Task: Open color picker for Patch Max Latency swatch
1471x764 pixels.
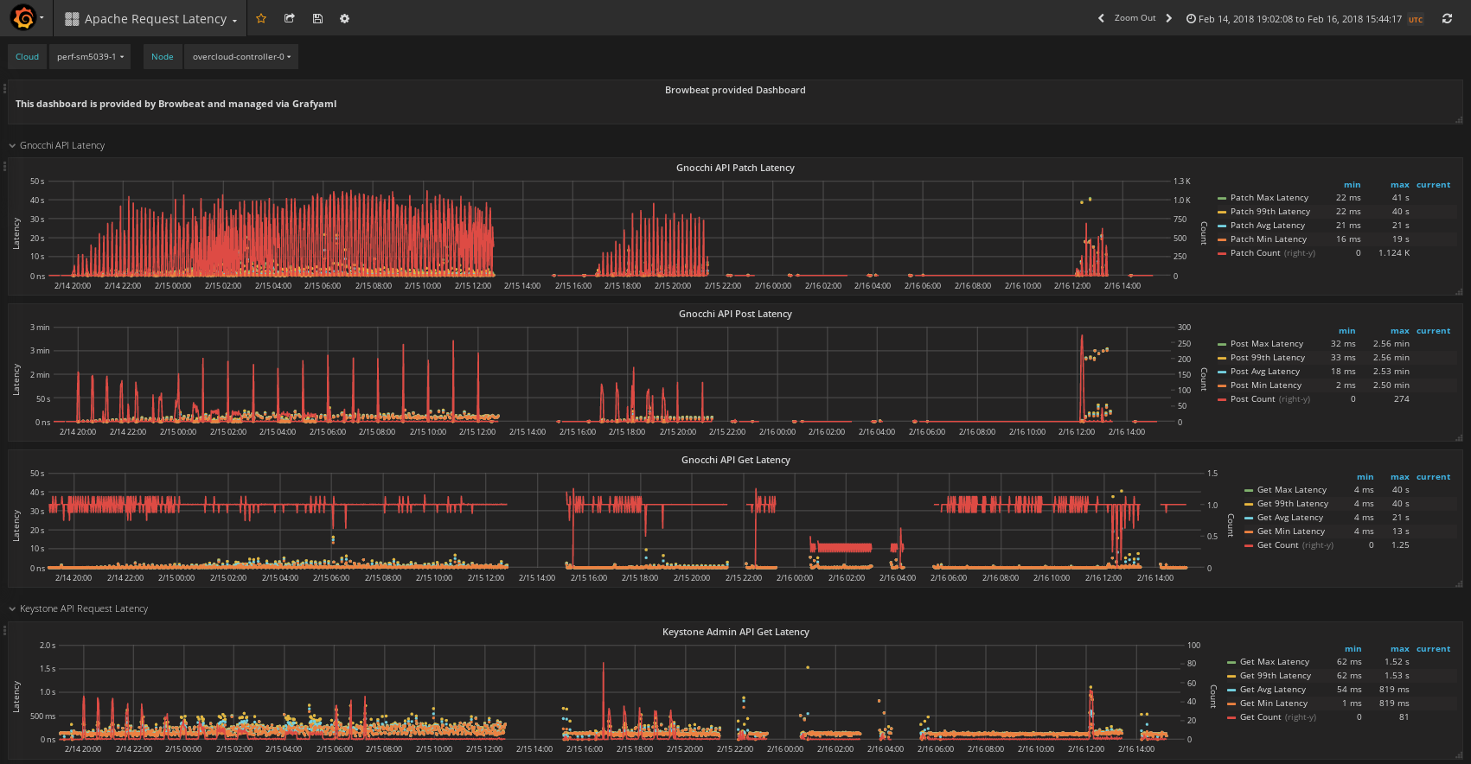Action: tap(1222, 199)
